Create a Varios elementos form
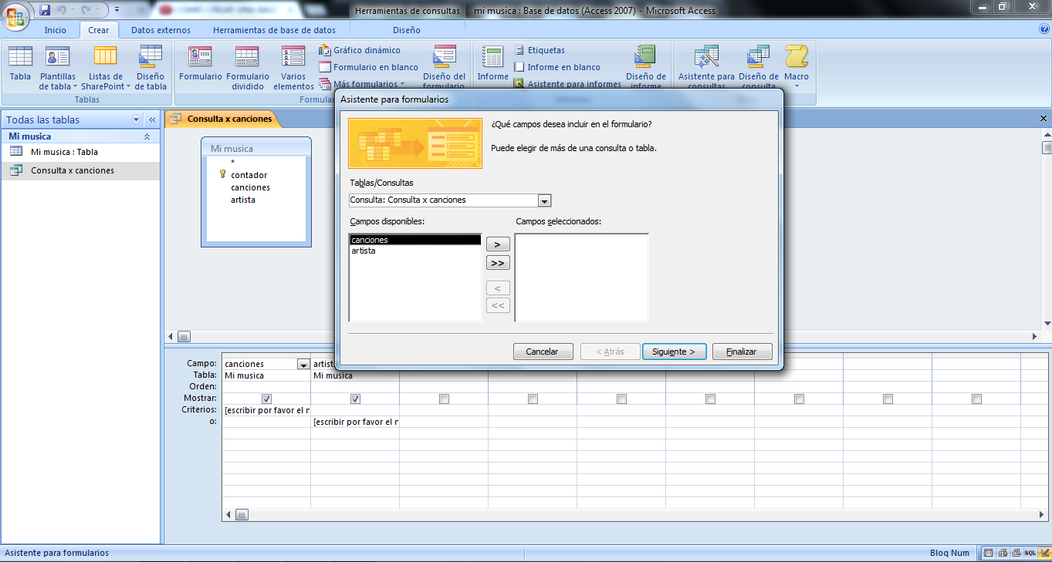Image resolution: width=1052 pixels, height=562 pixels. [293, 67]
